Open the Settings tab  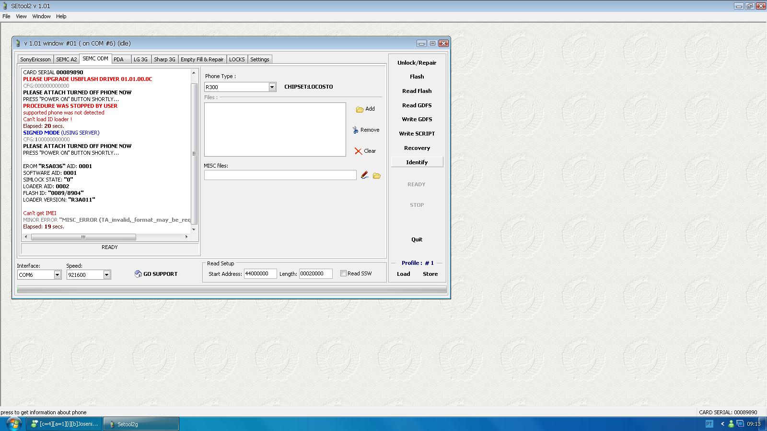coord(260,59)
